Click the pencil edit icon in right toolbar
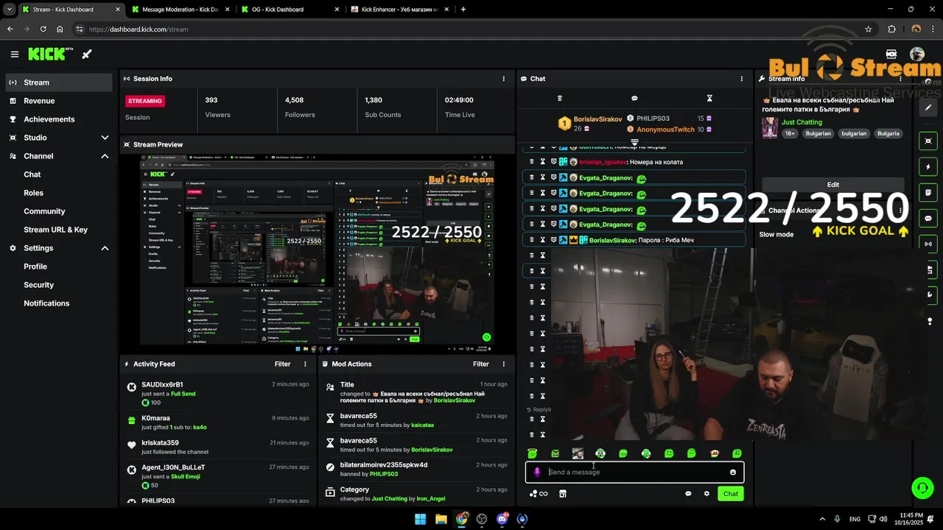 pyautogui.click(x=928, y=107)
